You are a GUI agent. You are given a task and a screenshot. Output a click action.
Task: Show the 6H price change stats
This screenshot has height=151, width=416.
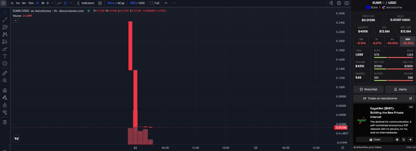391,41
